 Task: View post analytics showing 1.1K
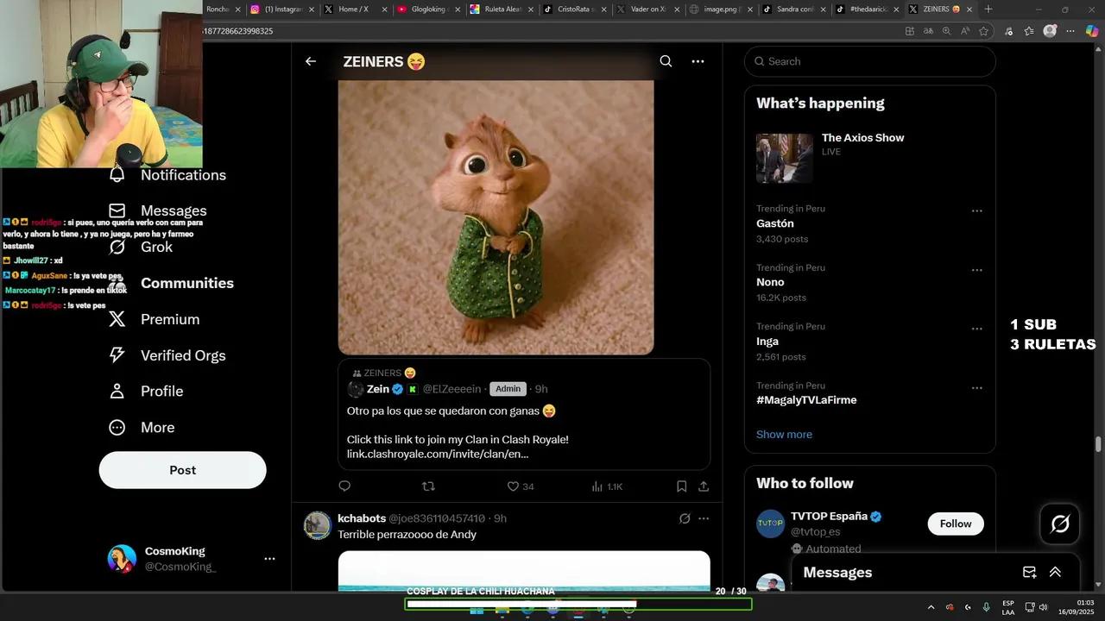[607, 486]
